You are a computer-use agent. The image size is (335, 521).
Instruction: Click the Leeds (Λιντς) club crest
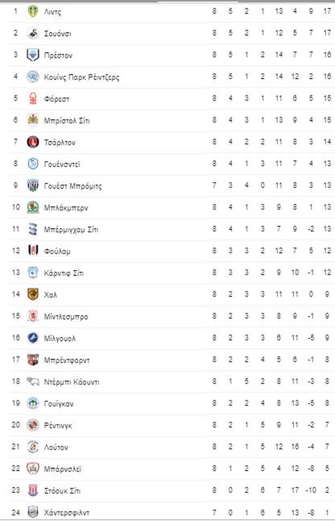(x=33, y=11)
